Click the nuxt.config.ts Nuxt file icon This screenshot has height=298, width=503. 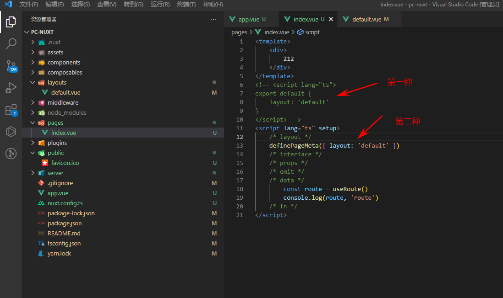(41, 203)
